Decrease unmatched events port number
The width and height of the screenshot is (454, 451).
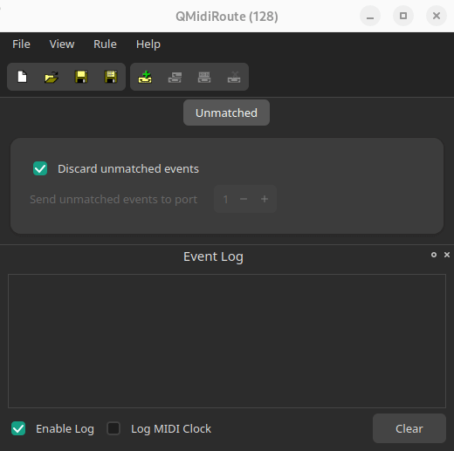click(244, 199)
